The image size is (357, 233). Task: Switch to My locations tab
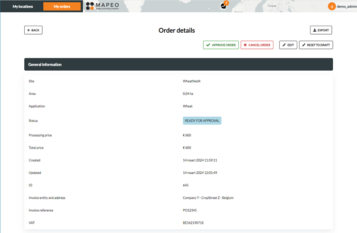coord(23,6)
